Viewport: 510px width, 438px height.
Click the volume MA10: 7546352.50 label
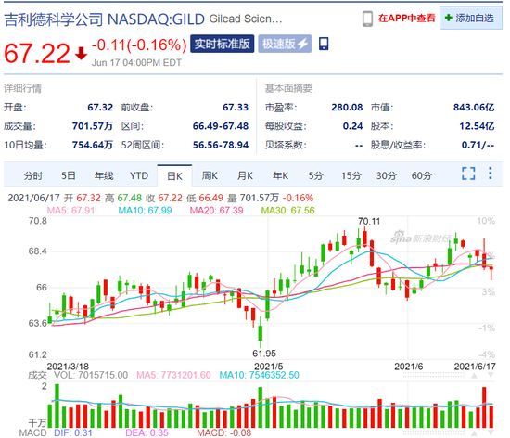260,375
